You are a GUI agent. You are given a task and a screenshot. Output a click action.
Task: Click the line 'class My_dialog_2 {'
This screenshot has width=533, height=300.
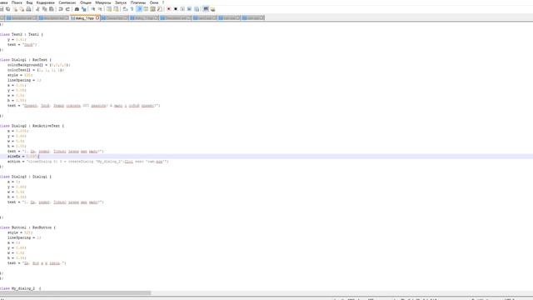pos(20,288)
